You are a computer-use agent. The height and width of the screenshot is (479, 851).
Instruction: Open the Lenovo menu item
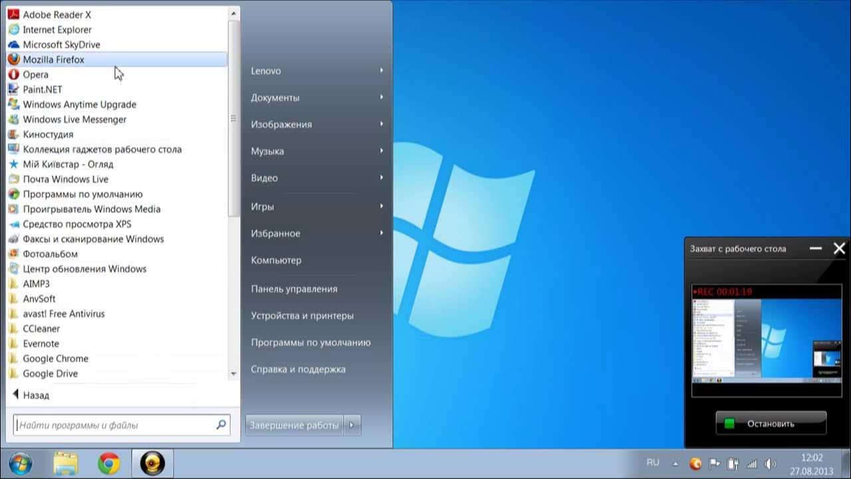click(x=317, y=71)
